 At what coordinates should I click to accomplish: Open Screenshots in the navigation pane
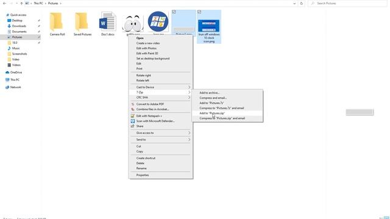(19, 54)
